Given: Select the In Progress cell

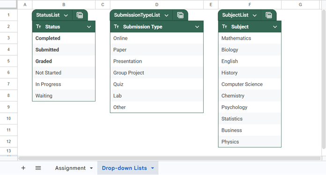Looking at the screenshot, I should coord(64,84).
